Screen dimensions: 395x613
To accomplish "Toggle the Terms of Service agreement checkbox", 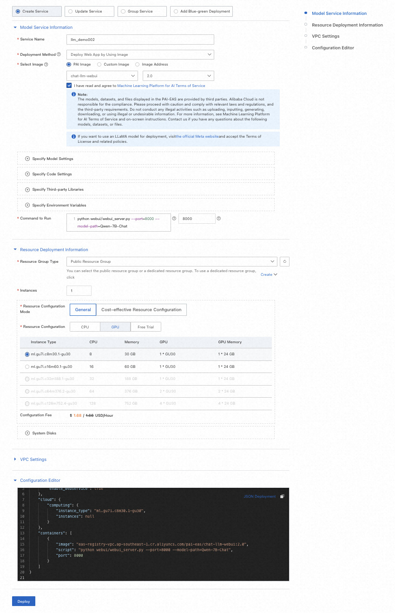I will click(x=69, y=86).
